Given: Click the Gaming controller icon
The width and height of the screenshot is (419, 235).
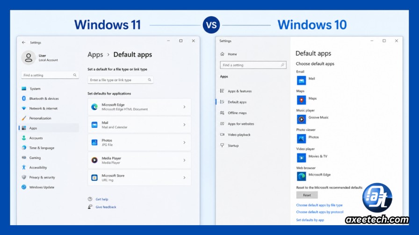Looking at the screenshot, I should 24,157.
